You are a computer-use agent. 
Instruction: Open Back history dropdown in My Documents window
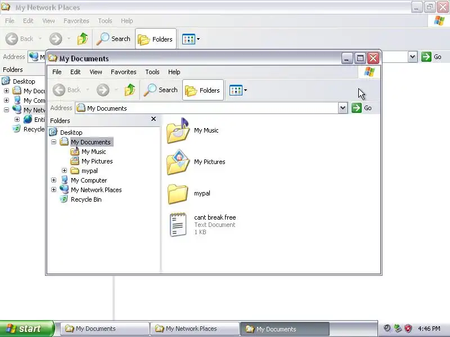[x=88, y=90]
